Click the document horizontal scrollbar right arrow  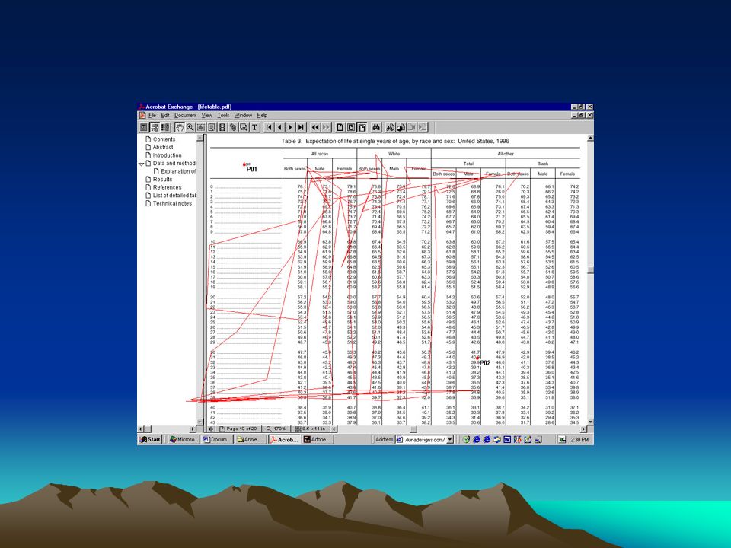(583, 429)
